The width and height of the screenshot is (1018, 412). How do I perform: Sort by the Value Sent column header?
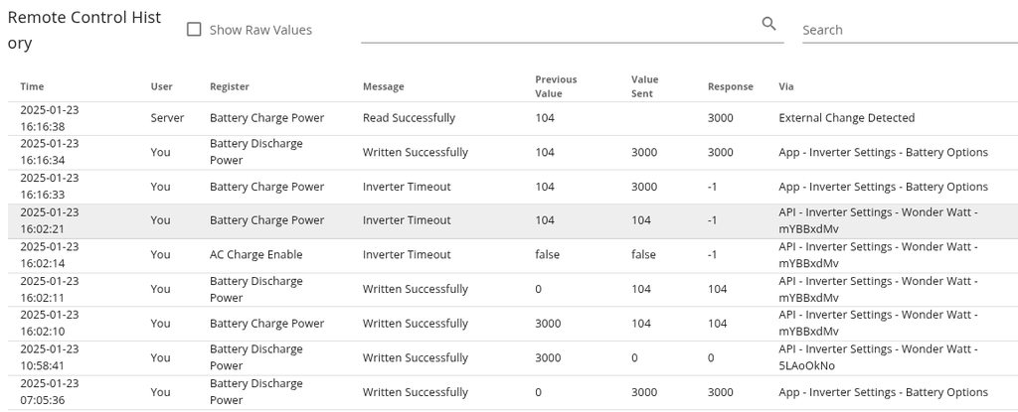[645, 86]
